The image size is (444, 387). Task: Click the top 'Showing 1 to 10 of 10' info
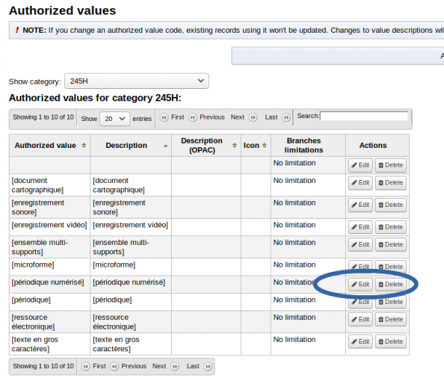pyautogui.click(x=43, y=117)
